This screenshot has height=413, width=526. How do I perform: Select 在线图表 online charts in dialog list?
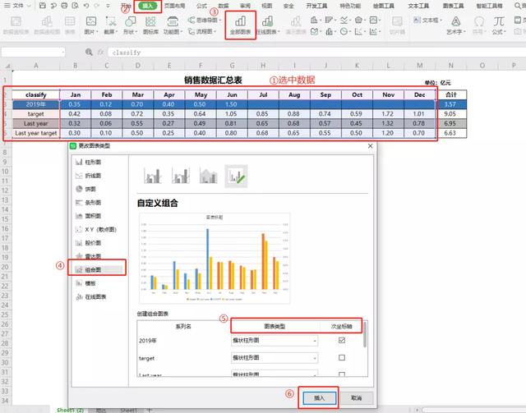91,296
